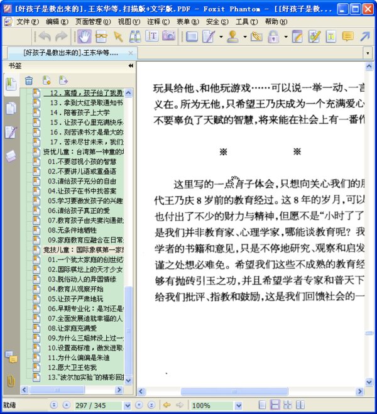Viewport: 377px width, 414px height.
Task: Open bookmark 01.不要忽视小孩的智慧
Action: click(82, 161)
